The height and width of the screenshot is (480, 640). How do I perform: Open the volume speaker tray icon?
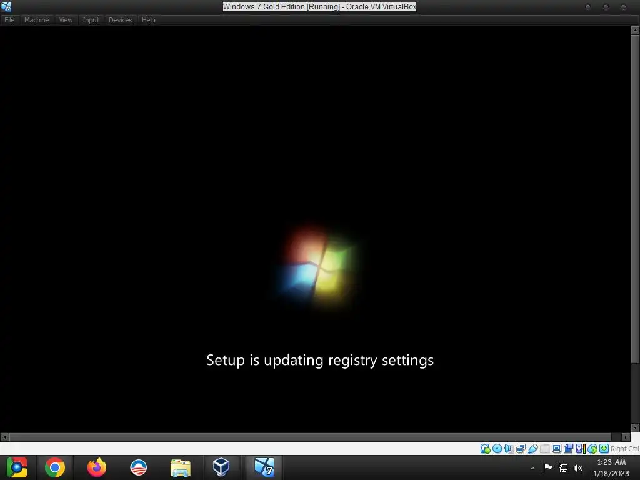[578, 467]
